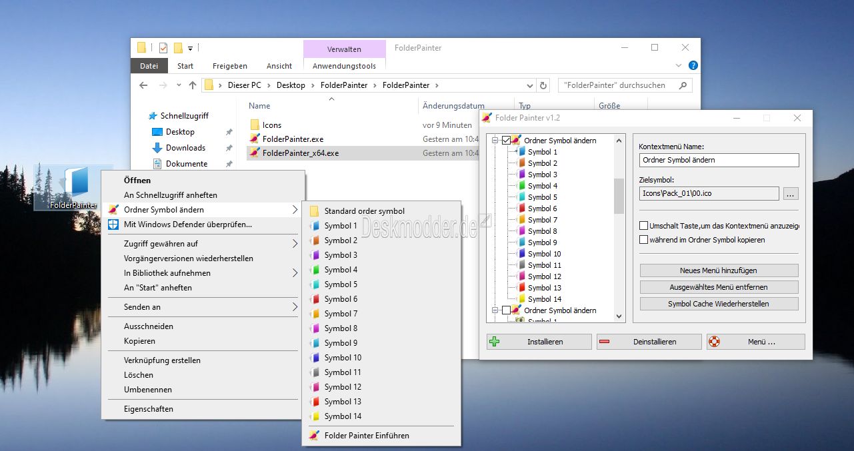Click Symbol 9 label in the context submenu
The height and width of the screenshot is (451, 854).
[x=341, y=343]
